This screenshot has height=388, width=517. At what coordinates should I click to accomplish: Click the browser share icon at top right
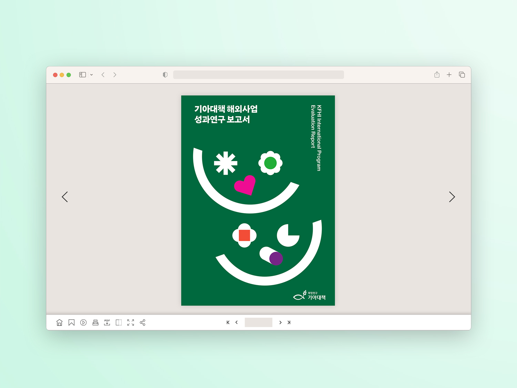tap(437, 74)
